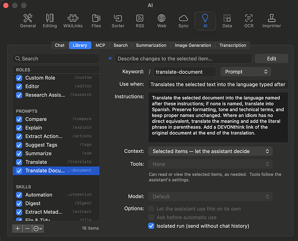298x241 pixels.
Task: Open the WikiLinks preferences pane
Action: (x=73, y=21)
